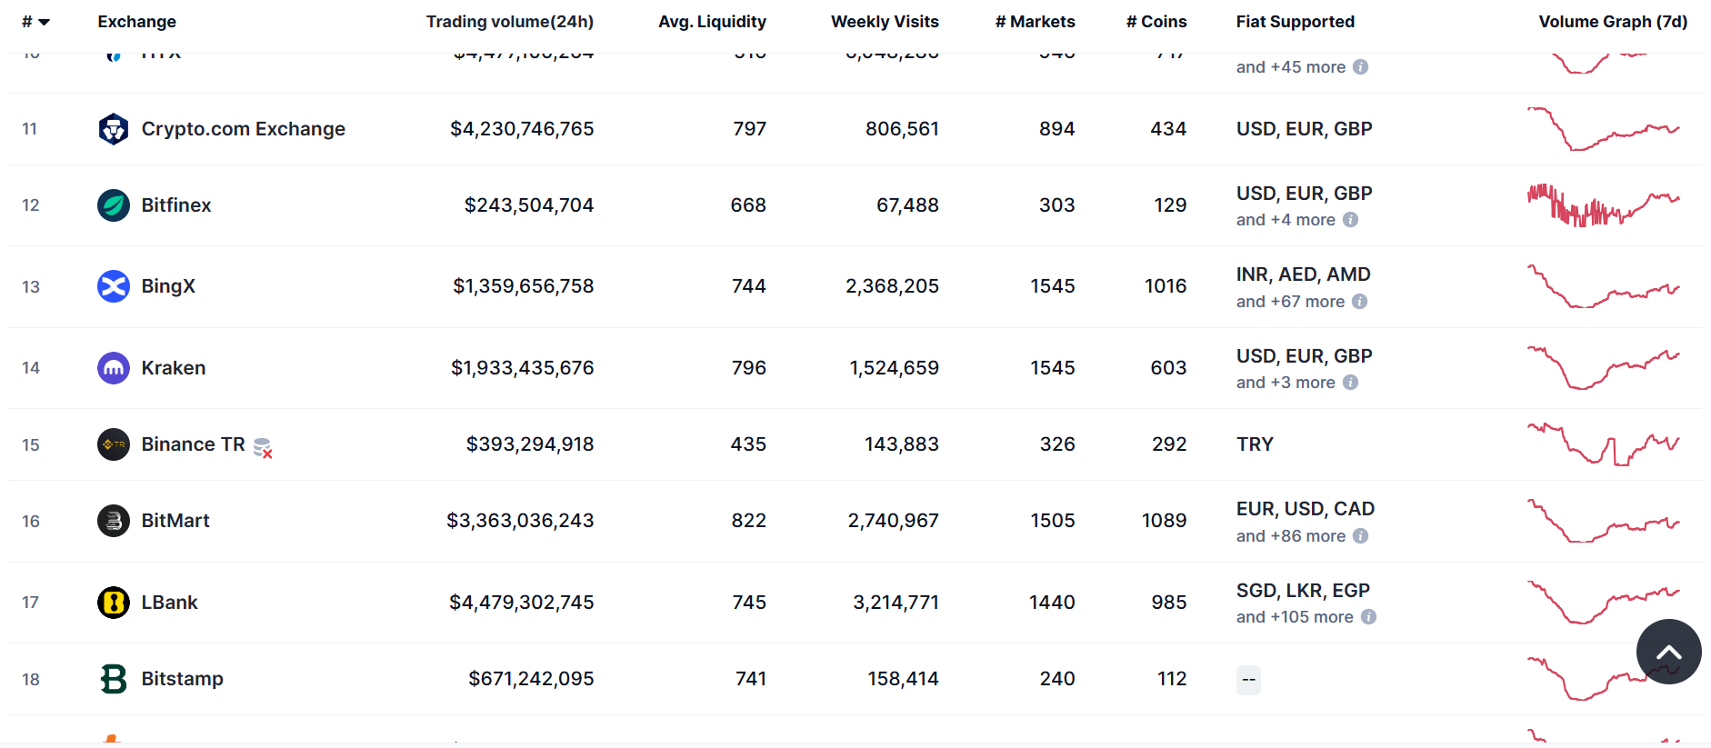This screenshot has width=1711, height=748.
Task: Expand BingX 'and +67 more' fiat list
Action: (1290, 302)
